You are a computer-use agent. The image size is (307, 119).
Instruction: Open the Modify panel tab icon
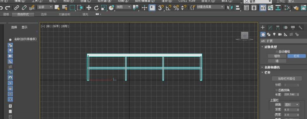(270, 27)
